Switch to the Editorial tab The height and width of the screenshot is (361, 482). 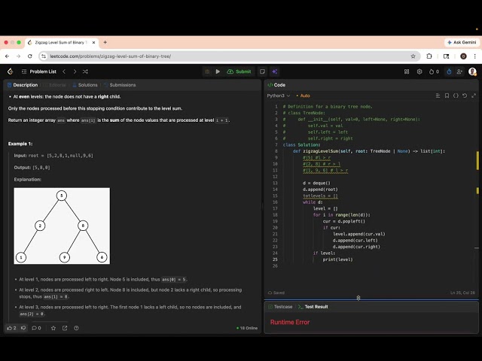[55, 85]
